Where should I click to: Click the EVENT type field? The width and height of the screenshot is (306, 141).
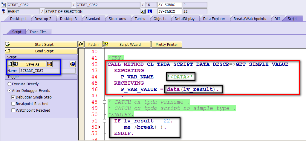tap(23, 12)
